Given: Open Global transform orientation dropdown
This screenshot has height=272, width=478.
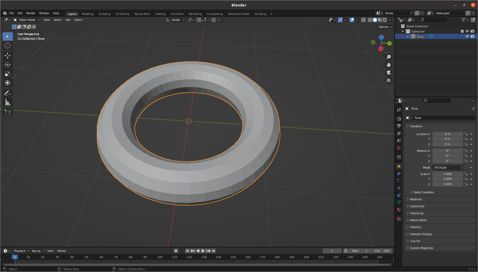Looking at the screenshot, I should pyautogui.click(x=176, y=20).
